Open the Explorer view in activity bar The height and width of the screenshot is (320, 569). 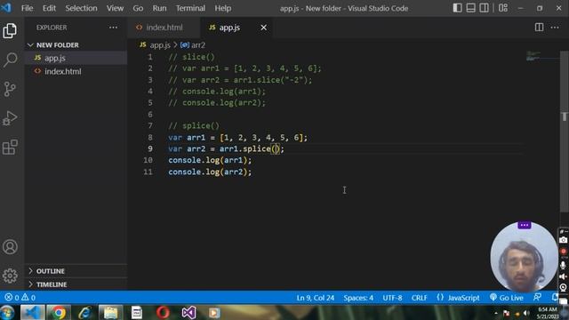[x=10, y=31]
